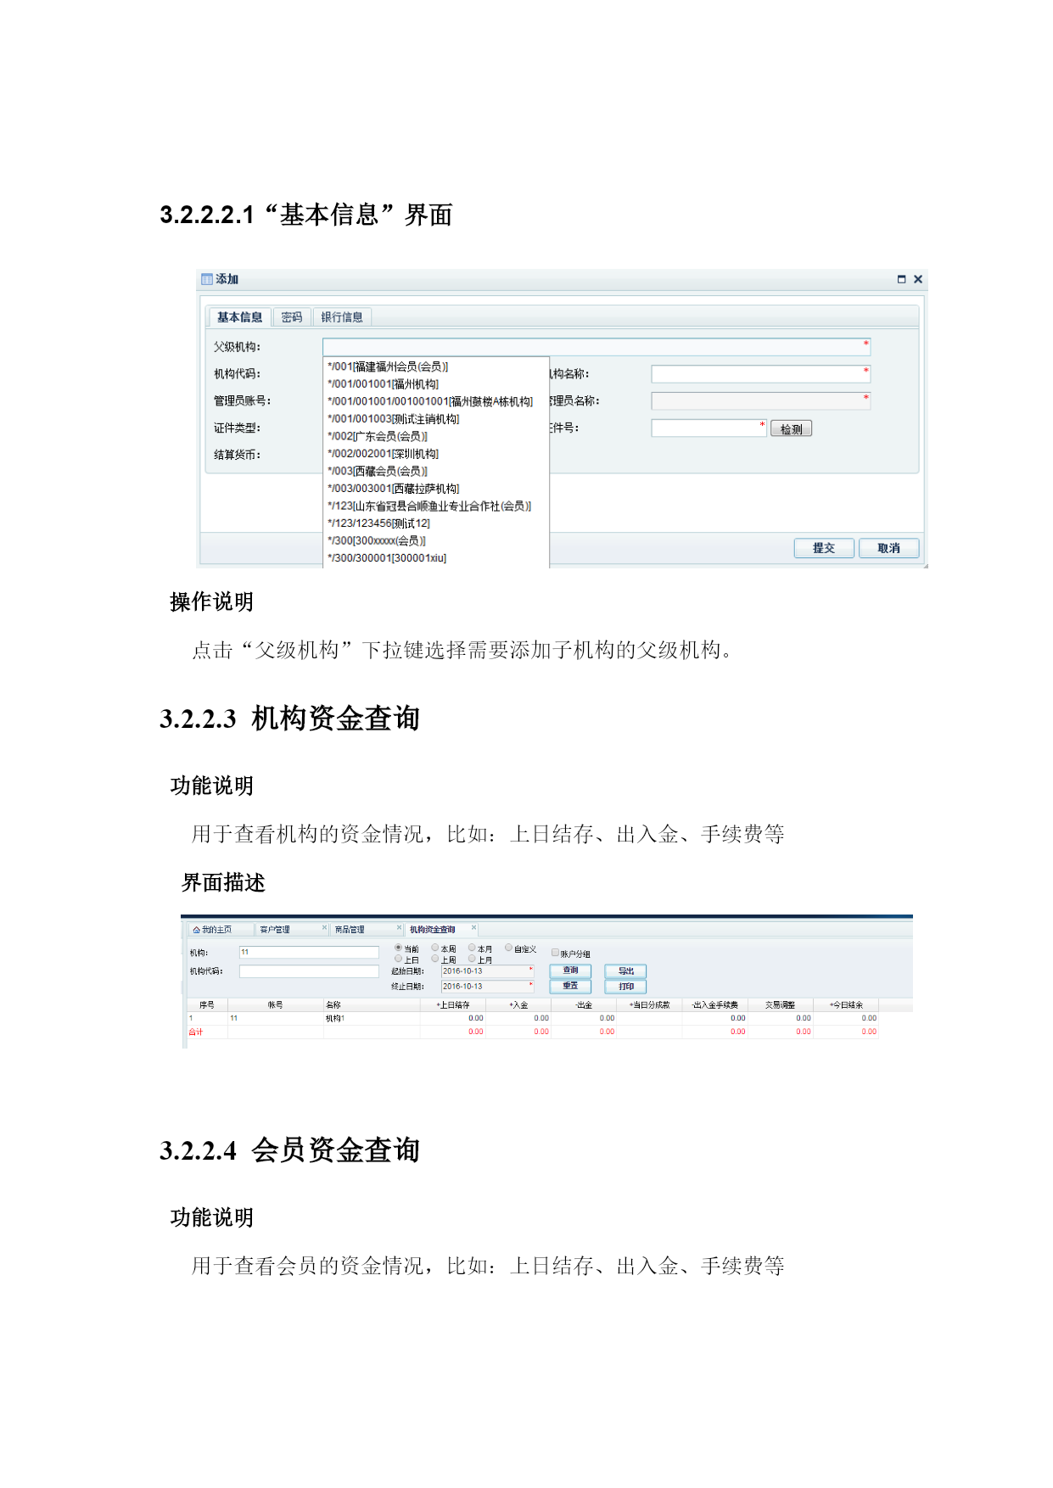The image size is (1053, 1488).
Task: Pick */123[山东省冠县合顺渔业专业合作社(会员)] option
Action: [429, 506]
